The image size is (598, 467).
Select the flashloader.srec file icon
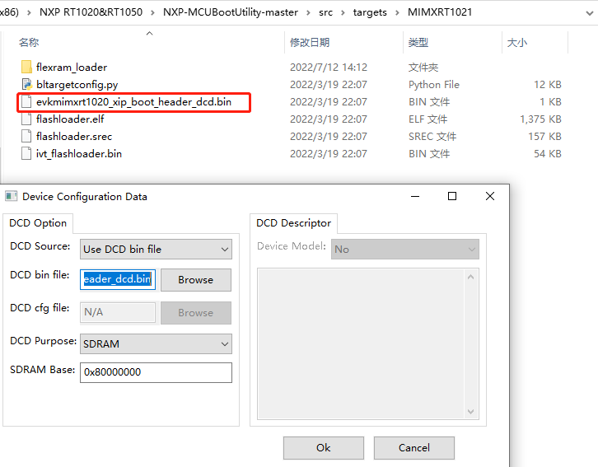pyautogui.click(x=26, y=136)
